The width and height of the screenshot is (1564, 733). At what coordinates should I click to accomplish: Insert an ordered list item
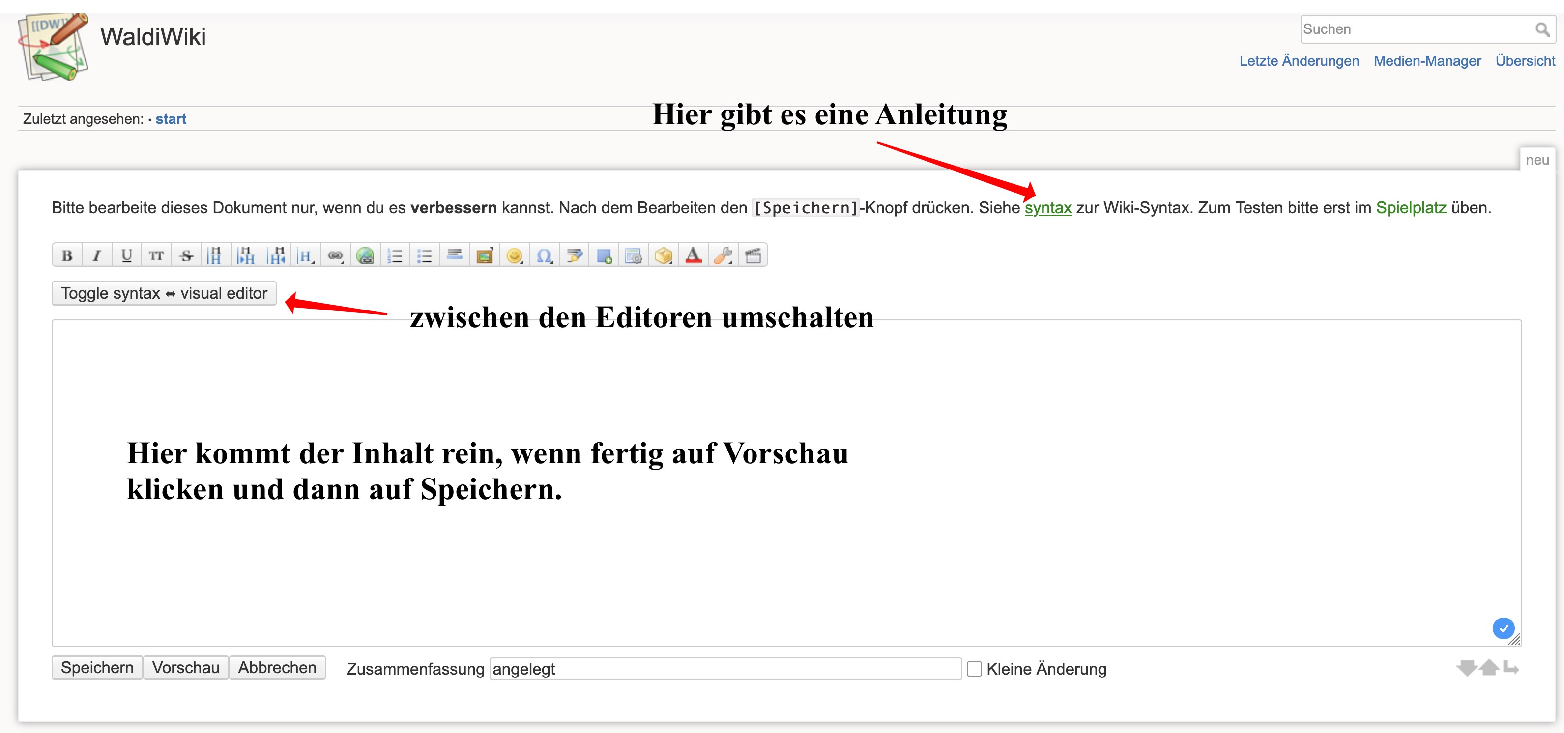(395, 255)
